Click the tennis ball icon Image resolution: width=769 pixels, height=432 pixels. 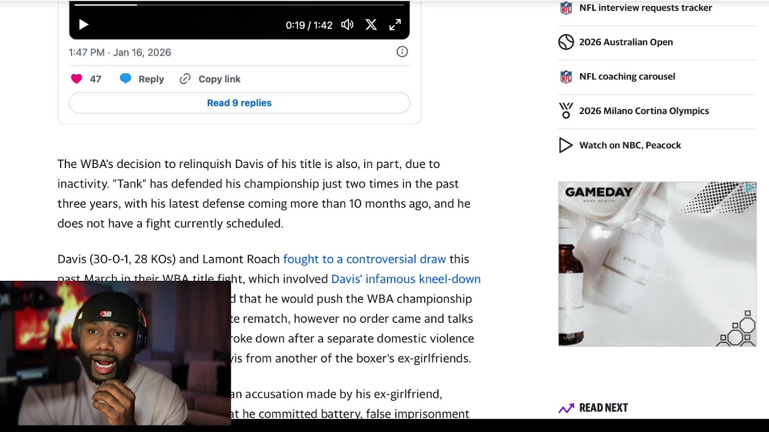tap(566, 42)
